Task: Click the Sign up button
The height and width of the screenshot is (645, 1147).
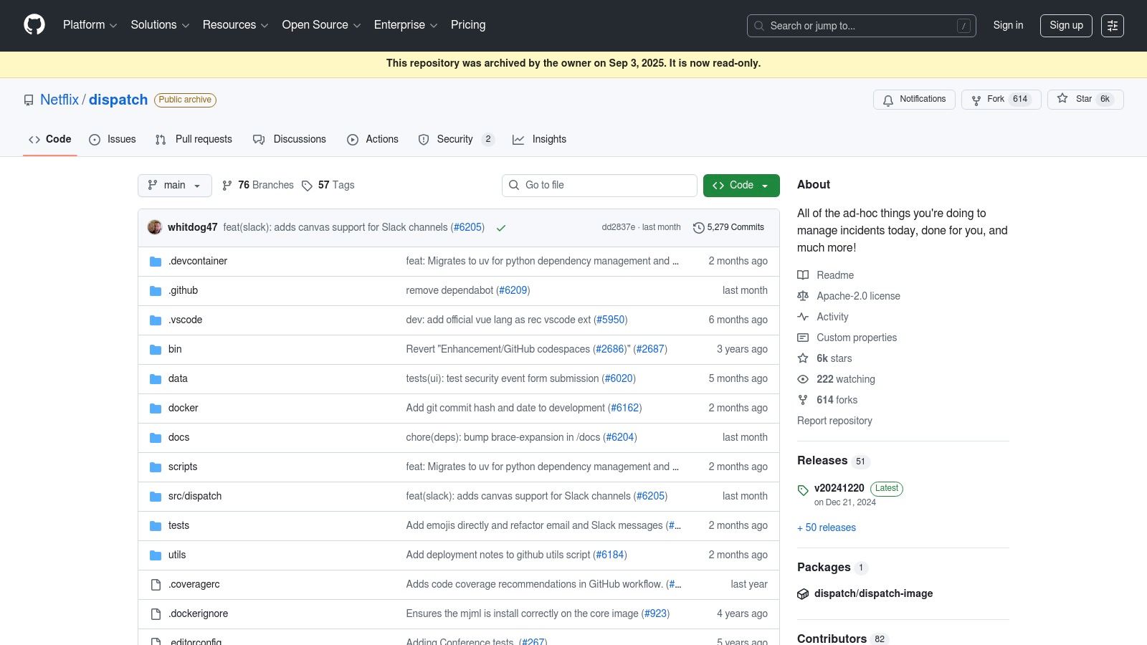Action: [x=1065, y=25]
